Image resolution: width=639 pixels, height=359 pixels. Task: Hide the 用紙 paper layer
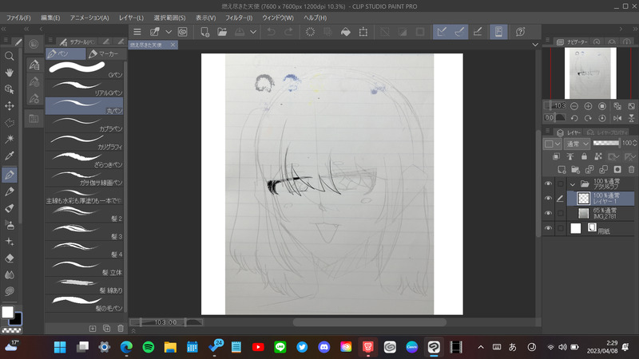pyautogui.click(x=548, y=228)
